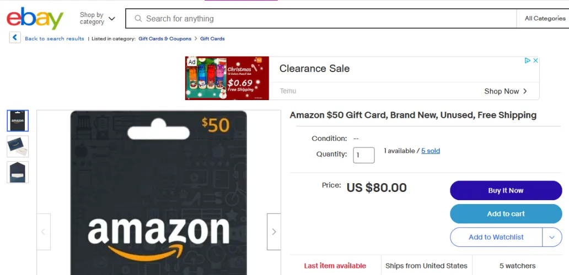Image resolution: width=569 pixels, height=275 pixels.
Task: Click the AdChoices icon on the ad
Action: (x=528, y=61)
